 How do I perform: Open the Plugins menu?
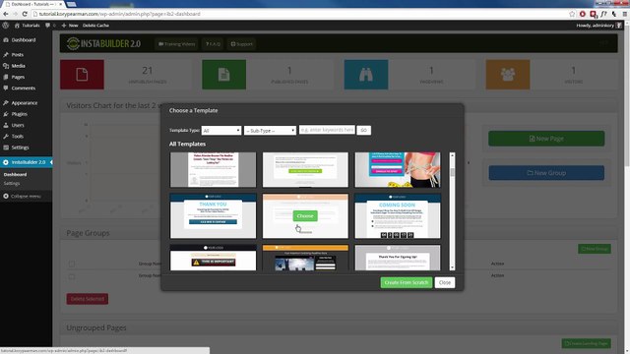coord(20,114)
